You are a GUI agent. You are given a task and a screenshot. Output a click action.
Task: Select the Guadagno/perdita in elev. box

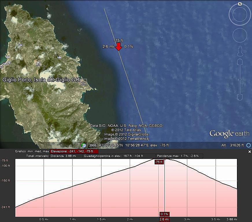[119, 156]
